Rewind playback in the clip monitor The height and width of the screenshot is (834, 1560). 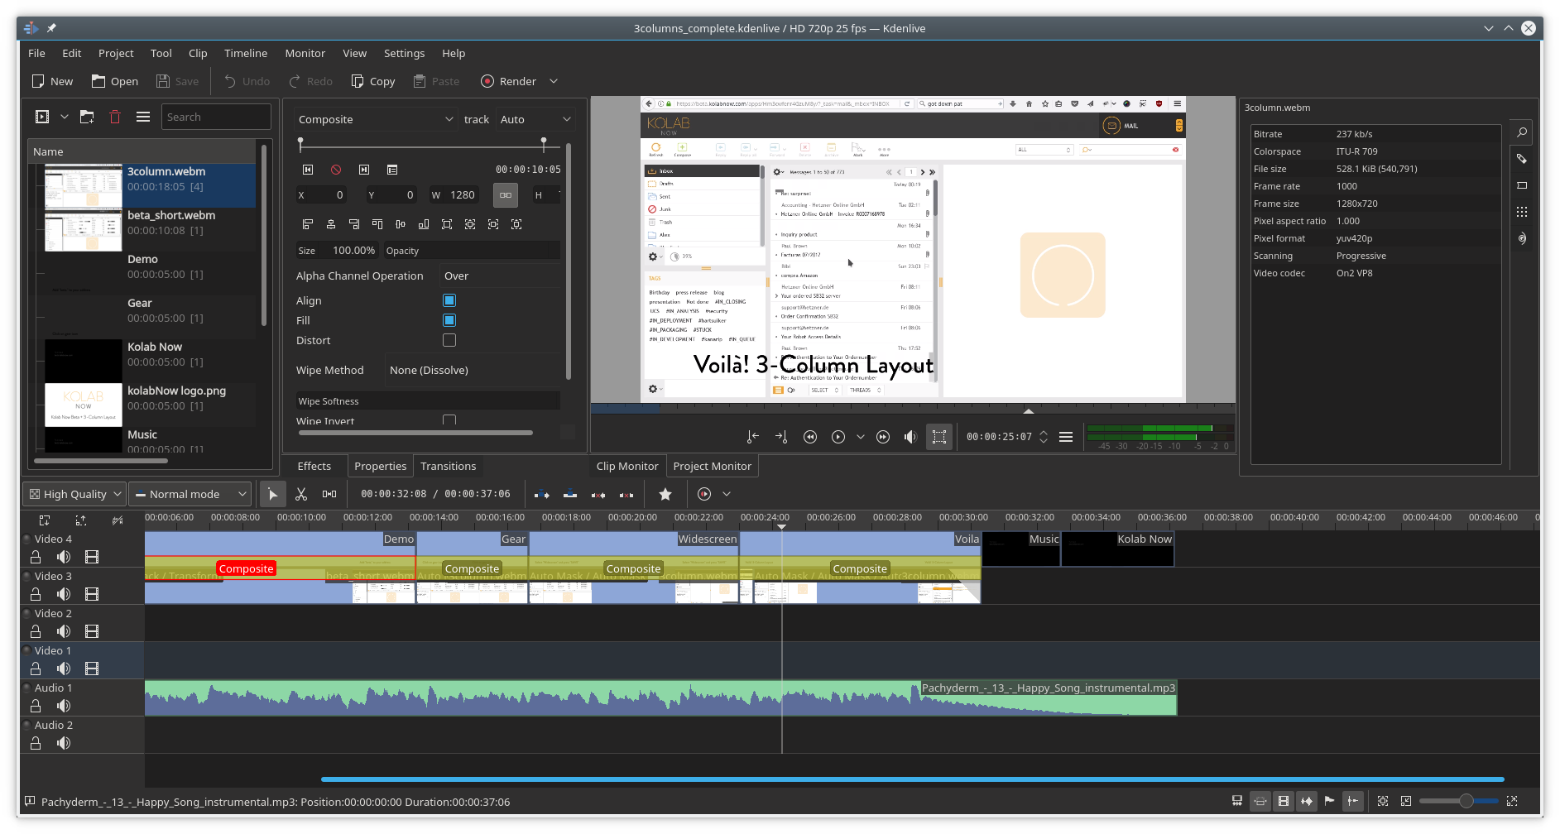810,437
